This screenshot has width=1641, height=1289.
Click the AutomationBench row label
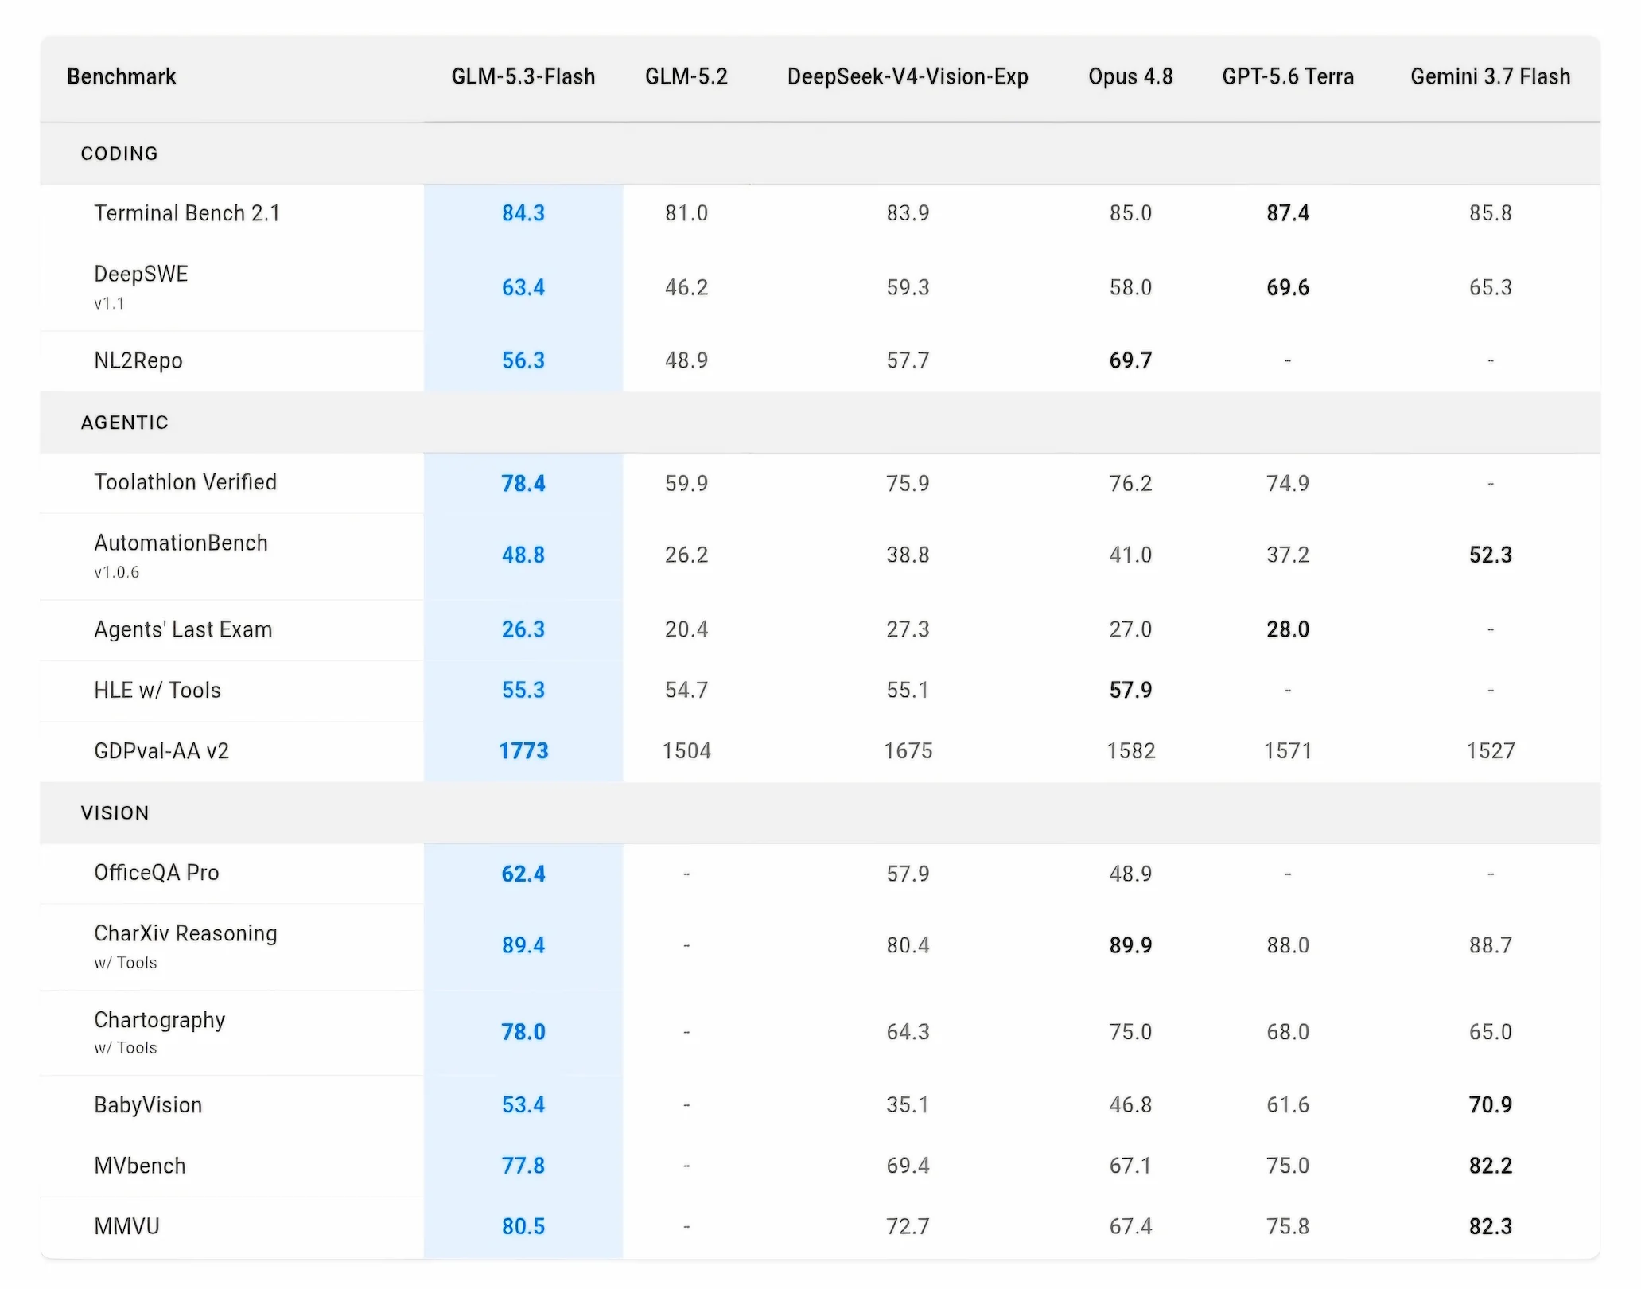181,543
